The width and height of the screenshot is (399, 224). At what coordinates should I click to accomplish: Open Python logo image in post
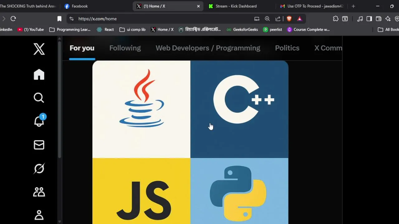[x=239, y=191]
